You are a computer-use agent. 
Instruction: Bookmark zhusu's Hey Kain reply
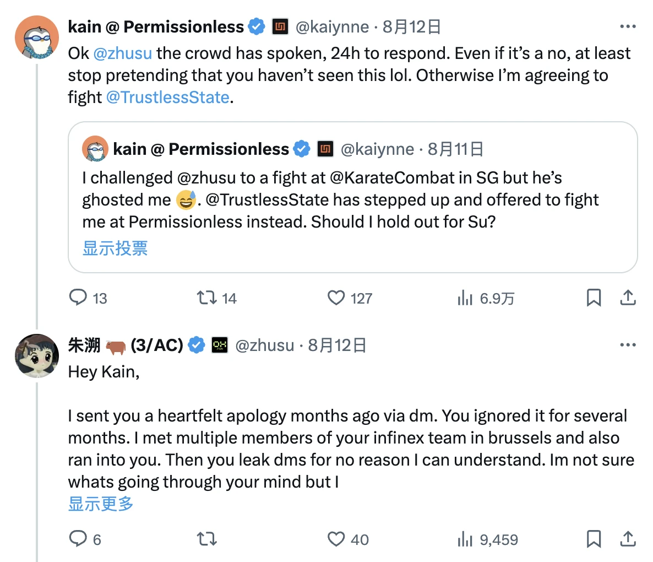[x=594, y=539]
